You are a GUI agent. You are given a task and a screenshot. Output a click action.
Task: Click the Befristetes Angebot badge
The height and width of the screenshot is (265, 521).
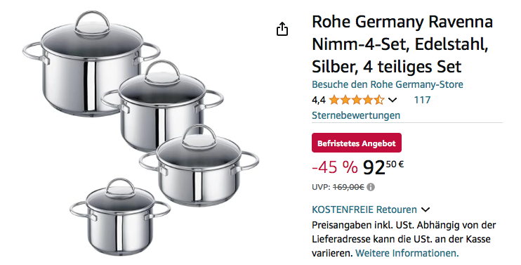click(357, 143)
